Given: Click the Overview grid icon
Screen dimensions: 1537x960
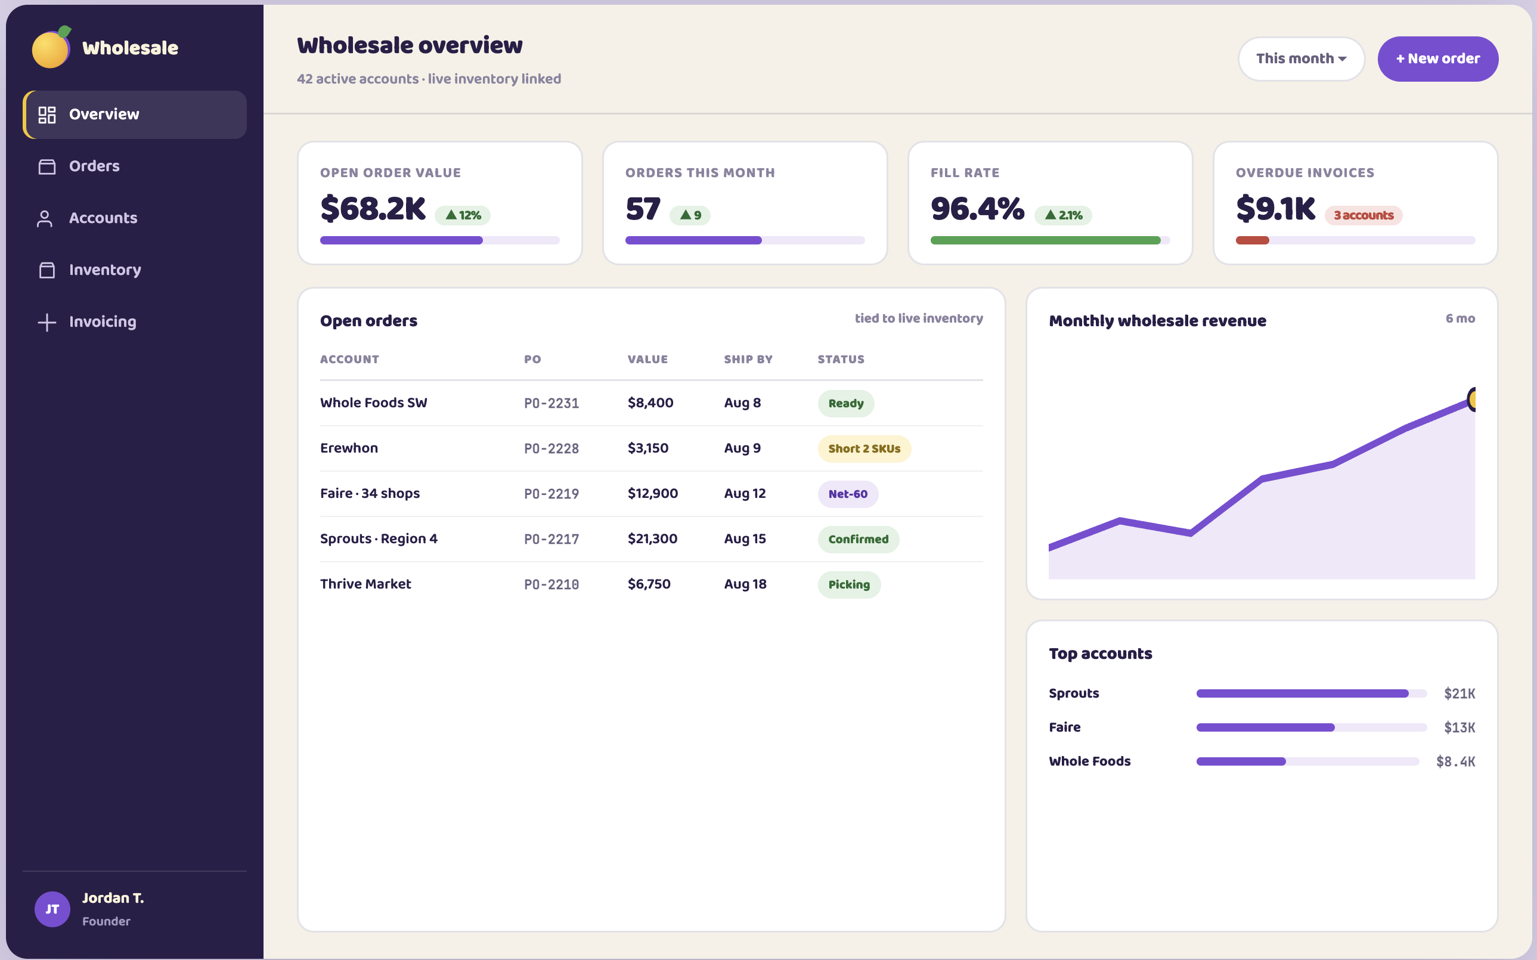Looking at the screenshot, I should [x=47, y=115].
